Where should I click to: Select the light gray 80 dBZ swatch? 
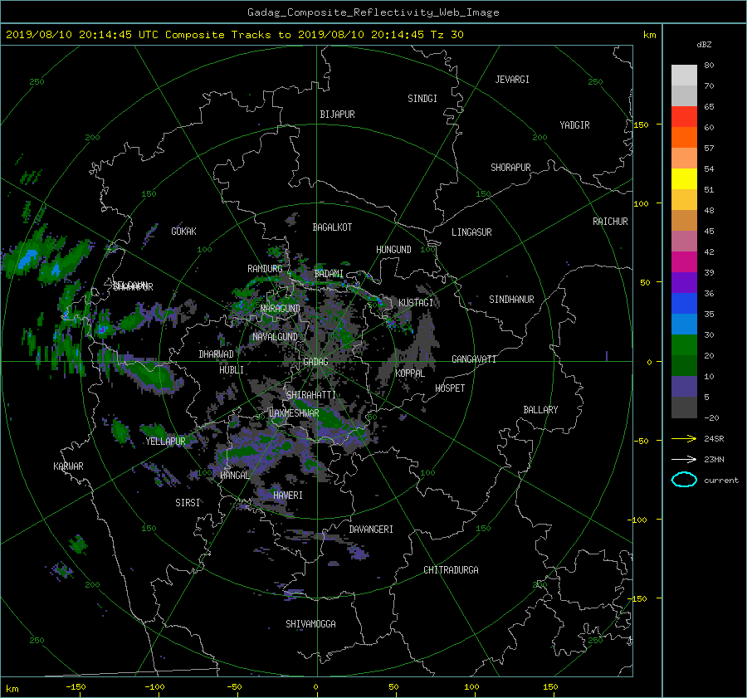tap(684, 76)
